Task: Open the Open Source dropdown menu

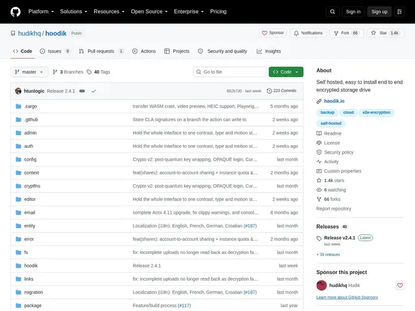Action: tap(149, 12)
